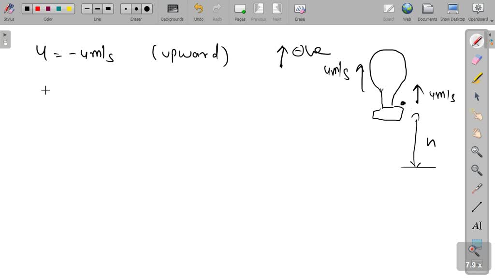Go to the Previous page
The height and width of the screenshot is (278, 495).
(259, 12)
